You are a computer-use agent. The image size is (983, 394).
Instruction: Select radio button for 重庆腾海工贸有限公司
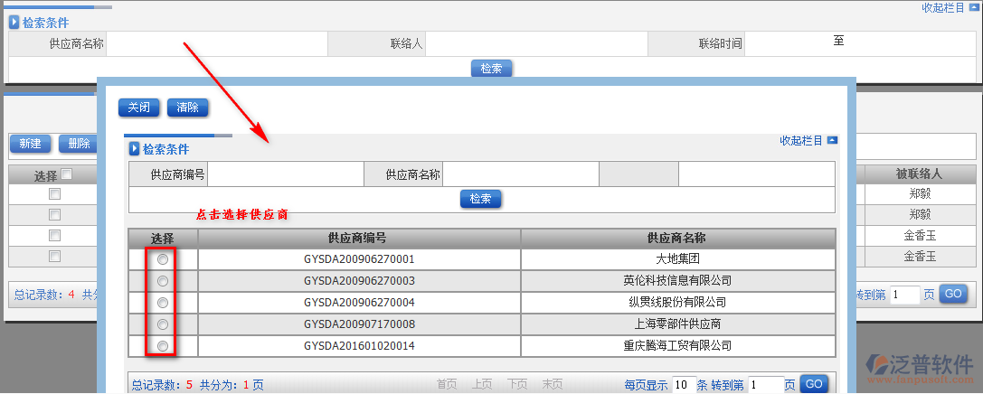(x=163, y=346)
